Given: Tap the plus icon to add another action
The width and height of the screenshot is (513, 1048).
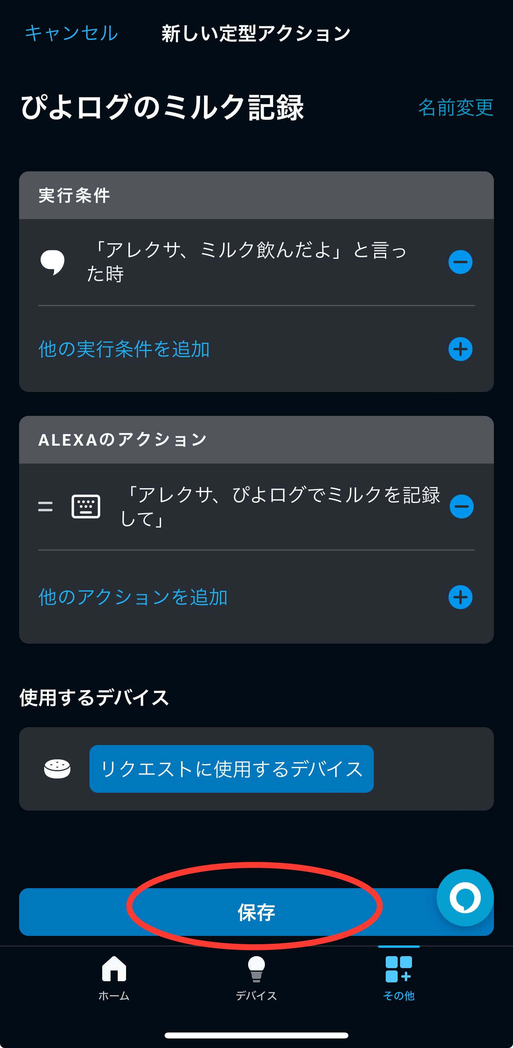Looking at the screenshot, I should click(x=460, y=597).
